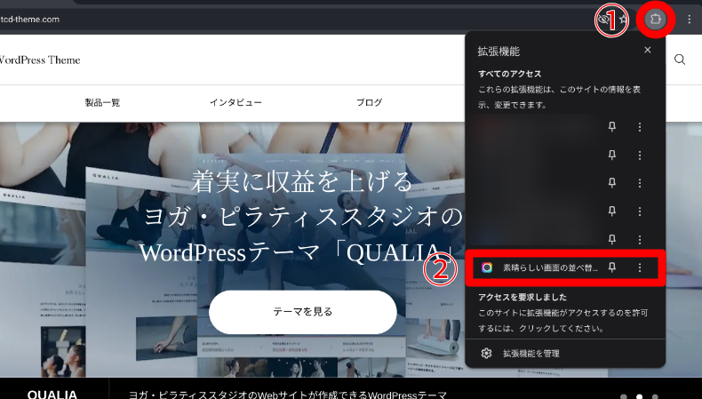Screen dimensions: 702x399
Task: Open 拡張機能を管理 to manage extensions
Action: [565, 354]
